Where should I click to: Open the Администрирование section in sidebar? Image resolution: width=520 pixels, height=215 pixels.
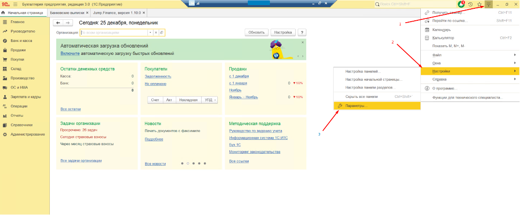[28, 134]
